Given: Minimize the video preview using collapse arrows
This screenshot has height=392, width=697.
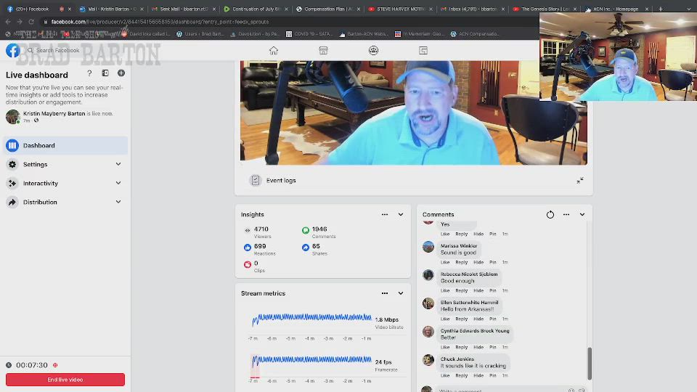Looking at the screenshot, I should click(x=580, y=180).
